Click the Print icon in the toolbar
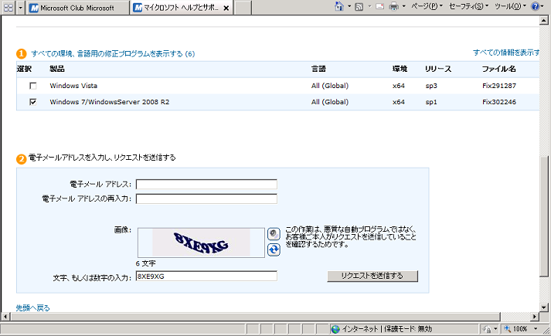The height and width of the screenshot is (336, 551). pos(393,6)
